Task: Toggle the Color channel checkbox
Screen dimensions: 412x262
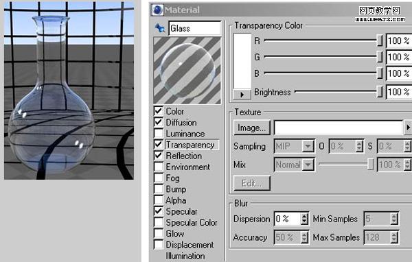Action: coord(158,111)
